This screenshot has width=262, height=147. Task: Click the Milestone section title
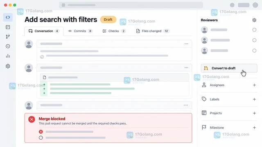tap(217, 128)
